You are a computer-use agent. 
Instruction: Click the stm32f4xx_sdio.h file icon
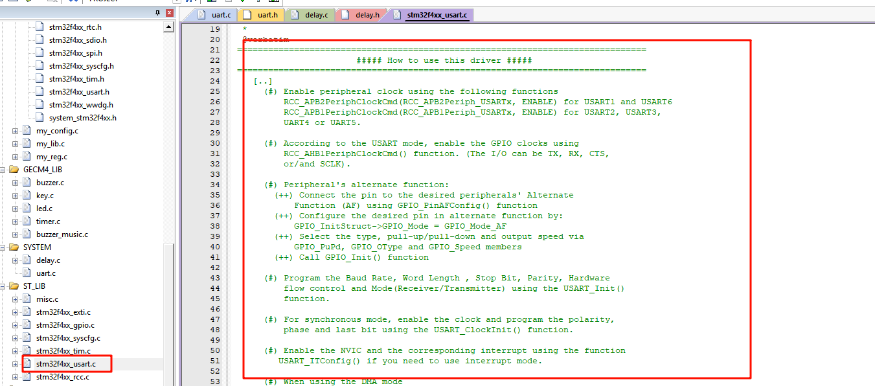tap(40, 40)
